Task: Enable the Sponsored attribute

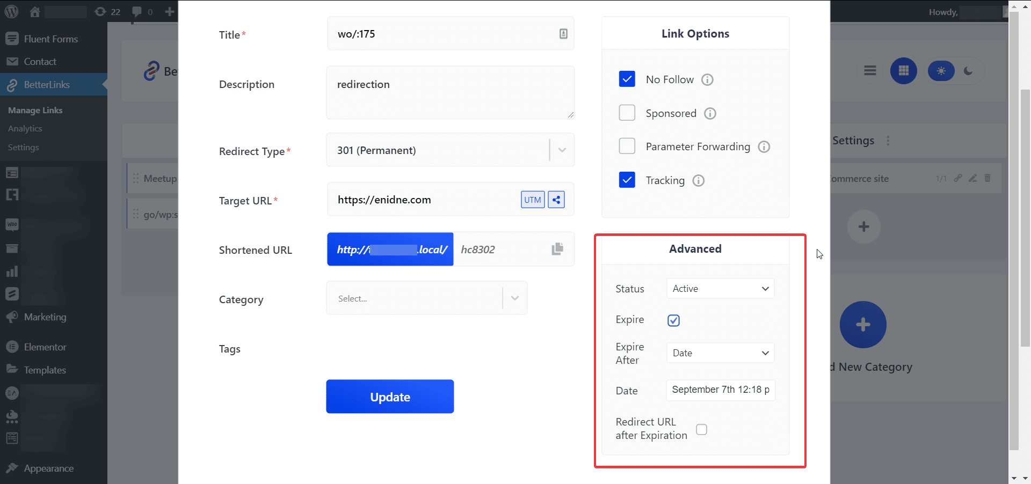Action: [627, 113]
